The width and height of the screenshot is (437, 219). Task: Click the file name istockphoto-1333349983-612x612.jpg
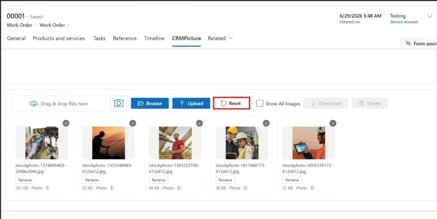pyautogui.click(x=107, y=168)
